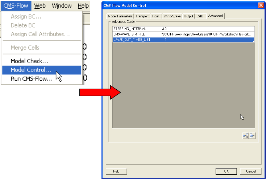Choose Model Check... from CMS-Flow menu
266x179 pixels.
(42, 61)
